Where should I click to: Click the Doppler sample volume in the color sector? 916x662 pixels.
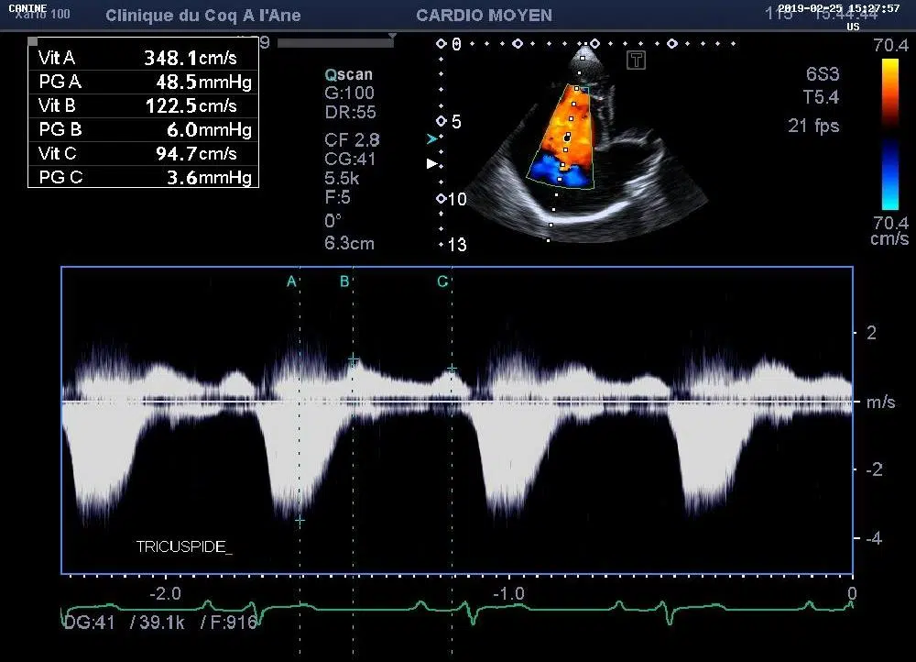pos(567,138)
